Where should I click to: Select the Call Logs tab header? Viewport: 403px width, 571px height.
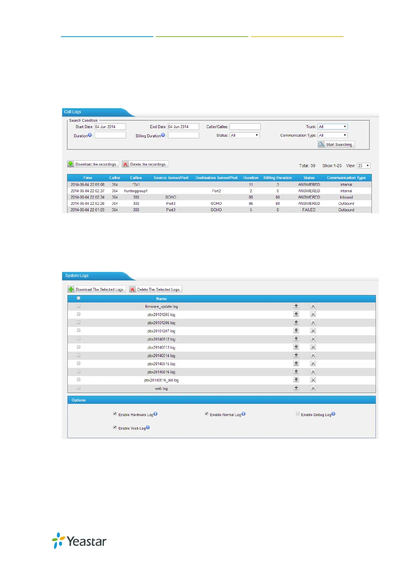(73, 112)
